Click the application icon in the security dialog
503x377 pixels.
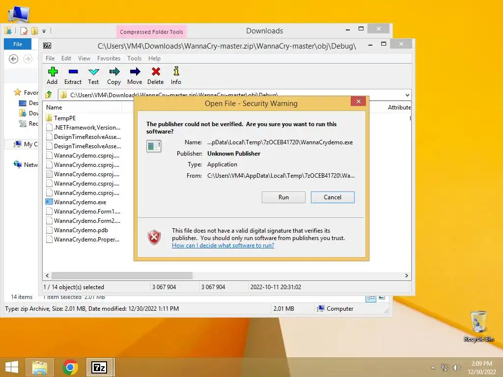[x=154, y=146]
